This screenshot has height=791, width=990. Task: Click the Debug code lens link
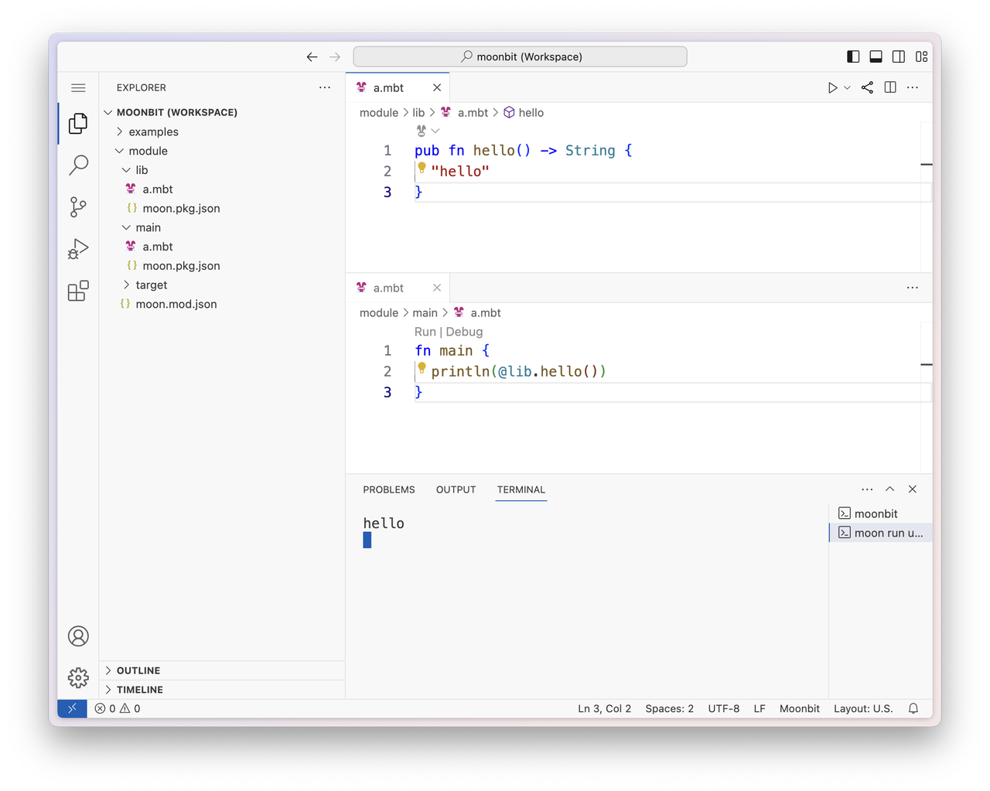(x=464, y=332)
